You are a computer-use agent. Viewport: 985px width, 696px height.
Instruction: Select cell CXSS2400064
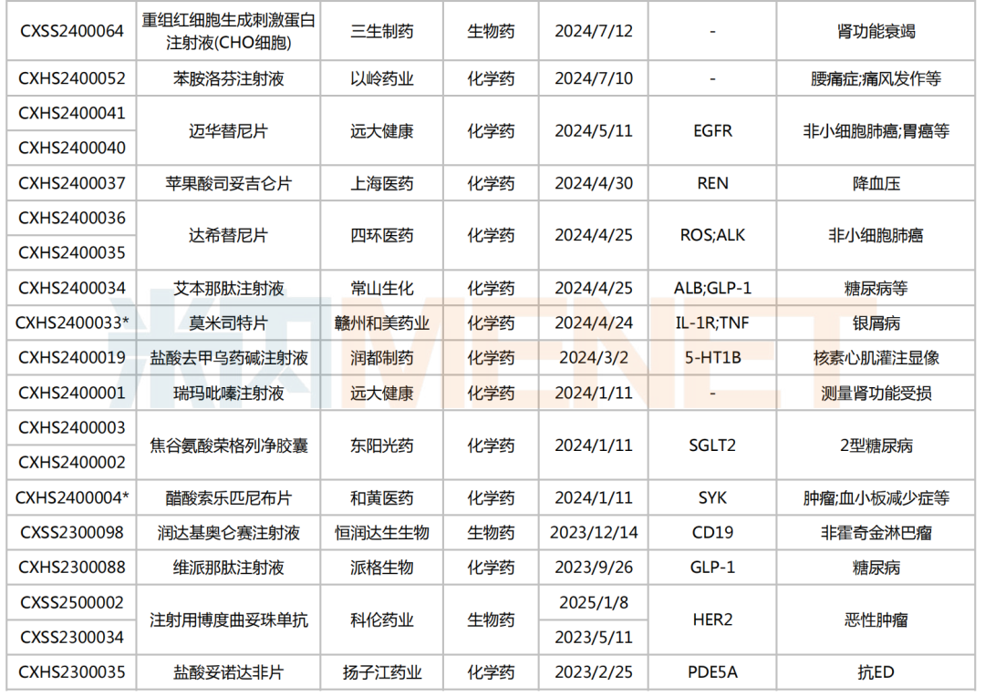pos(72,31)
